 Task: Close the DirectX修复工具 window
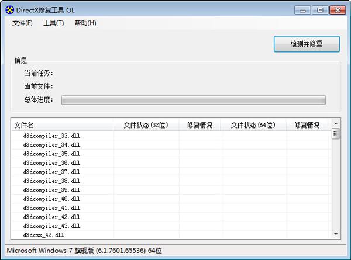tap(338, 11)
